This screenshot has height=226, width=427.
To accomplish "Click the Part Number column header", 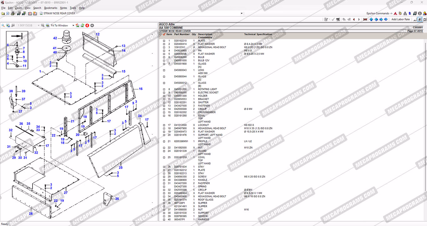I will (x=182, y=34).
